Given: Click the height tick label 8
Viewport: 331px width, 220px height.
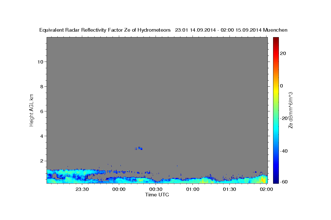Looking at the screenshot, I should click(x=42, y=86).
